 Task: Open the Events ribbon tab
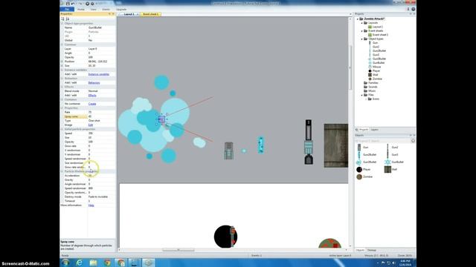click(106, 10)
